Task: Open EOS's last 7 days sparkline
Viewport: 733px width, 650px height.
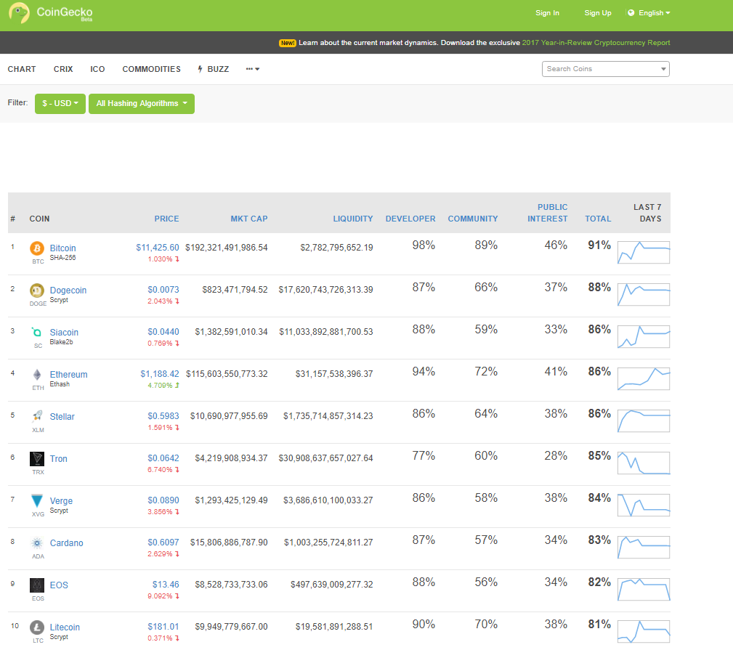Action: [644, 589]
